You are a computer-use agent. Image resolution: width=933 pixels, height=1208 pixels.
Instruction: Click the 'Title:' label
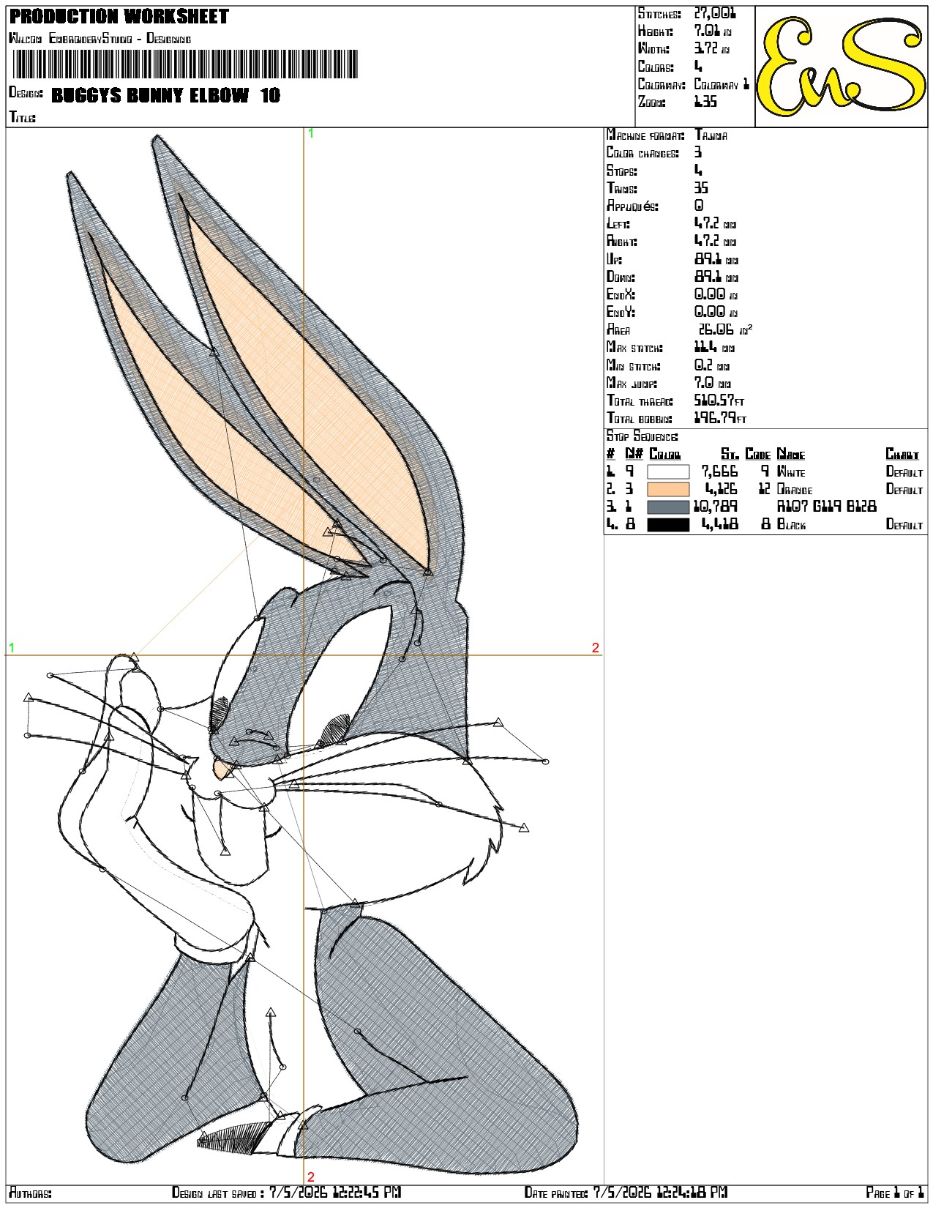point(23,117)
